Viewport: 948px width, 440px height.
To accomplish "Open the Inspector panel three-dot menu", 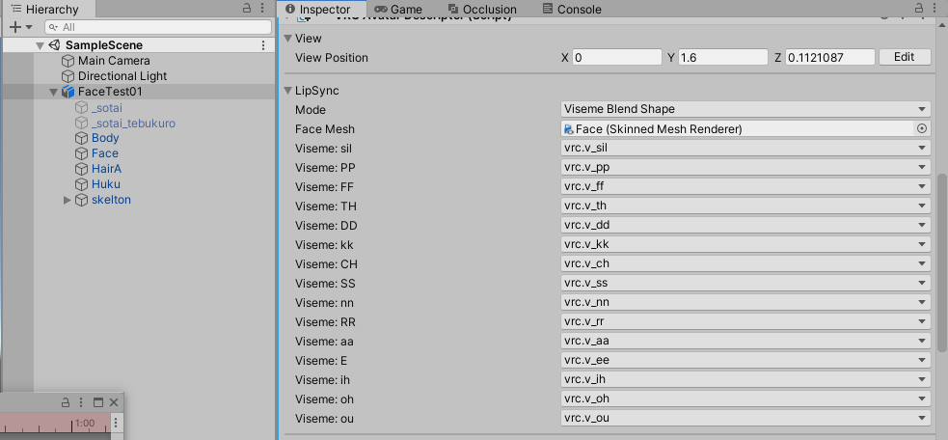I will pyautogui.click(x=935, y=9).
